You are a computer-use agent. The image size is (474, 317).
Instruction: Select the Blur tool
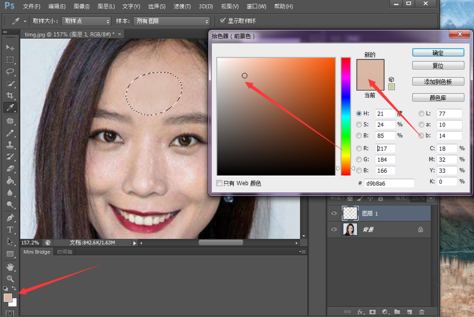point(10,193)
